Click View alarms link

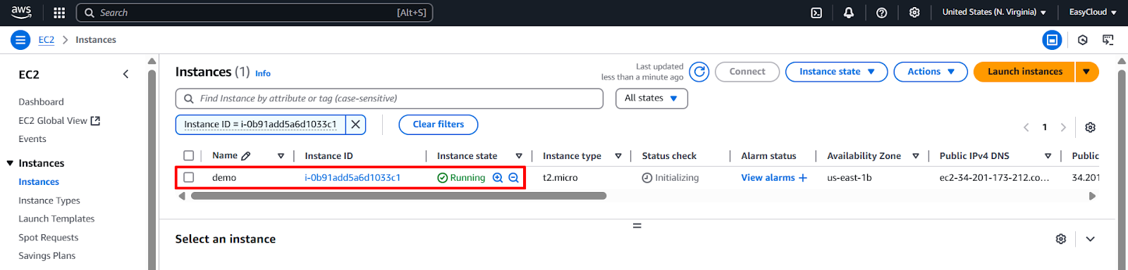point(768,178)
